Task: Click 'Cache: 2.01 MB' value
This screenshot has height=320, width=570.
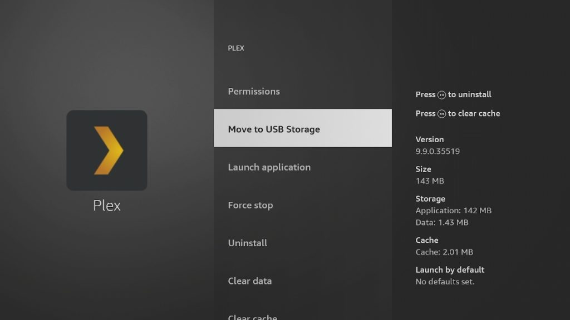Action: [444, 252]
